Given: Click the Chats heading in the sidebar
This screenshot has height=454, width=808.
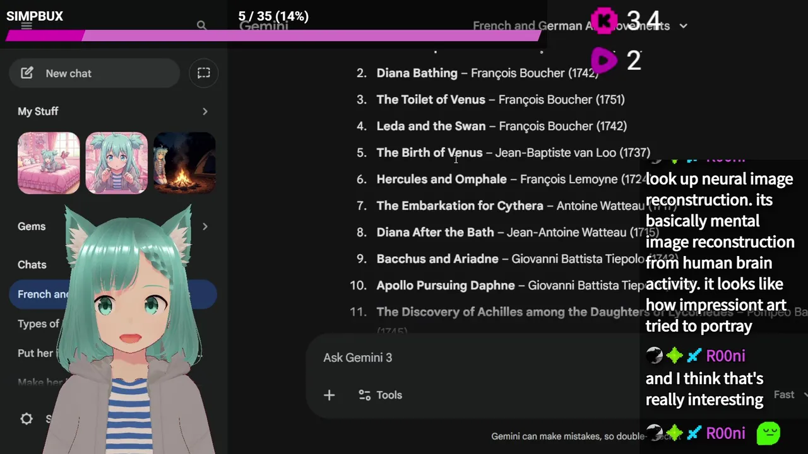Looking at the screenshot, I should tap(32, 265).
